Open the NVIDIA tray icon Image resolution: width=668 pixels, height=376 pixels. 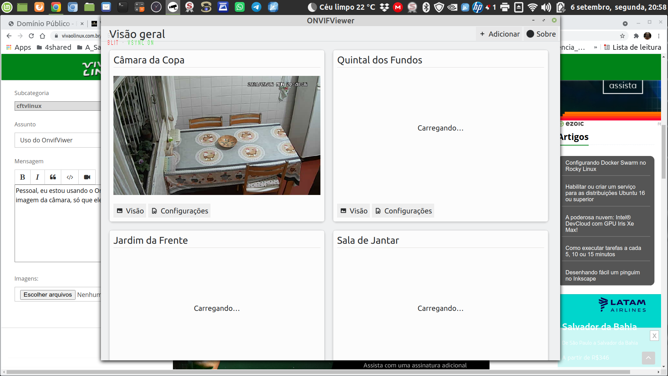pyautogui.click(x=452, y=7)
